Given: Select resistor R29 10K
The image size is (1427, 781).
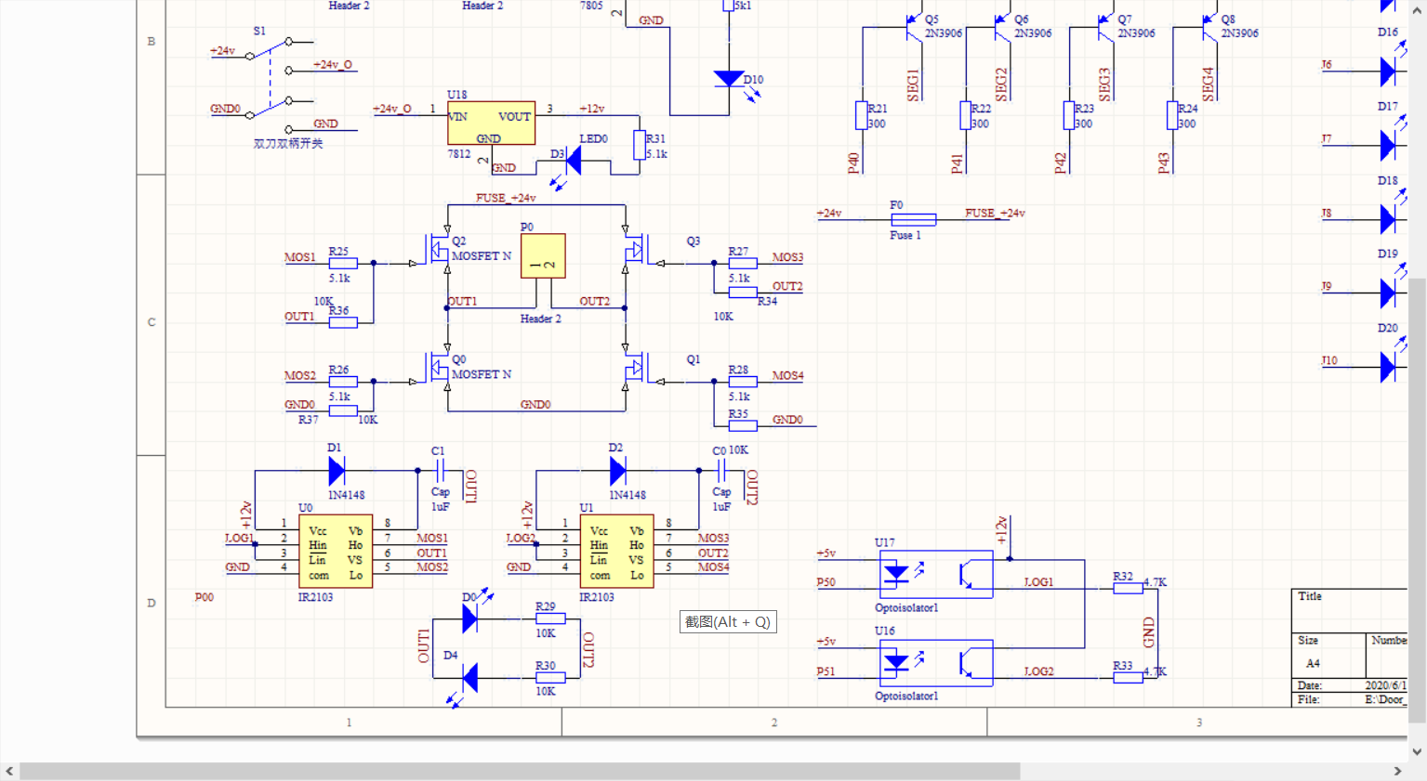Looking at the screenshot, I should [550, 618].
